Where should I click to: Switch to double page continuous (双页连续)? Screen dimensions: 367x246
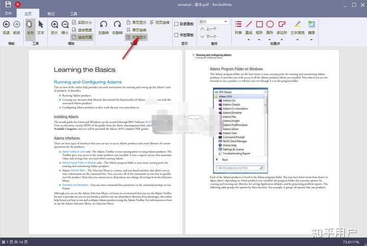(x=160, y=22)
